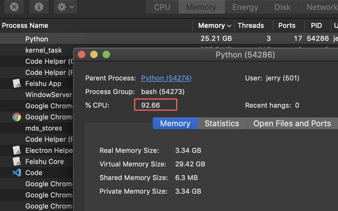Sort the list by PID column
This screenshot has width=338, height=211.
(316, 25)
